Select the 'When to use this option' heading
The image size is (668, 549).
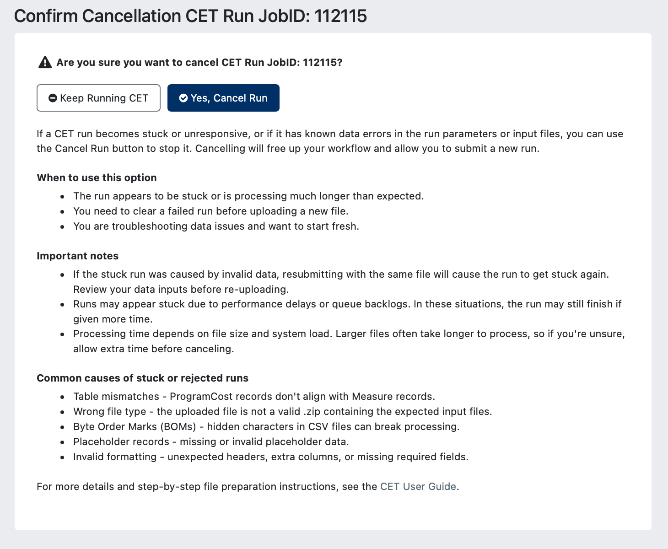97,178
